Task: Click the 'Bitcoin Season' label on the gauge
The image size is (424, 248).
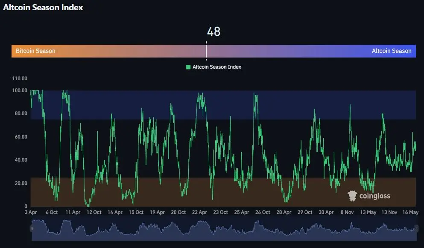Action: point(35,51)
